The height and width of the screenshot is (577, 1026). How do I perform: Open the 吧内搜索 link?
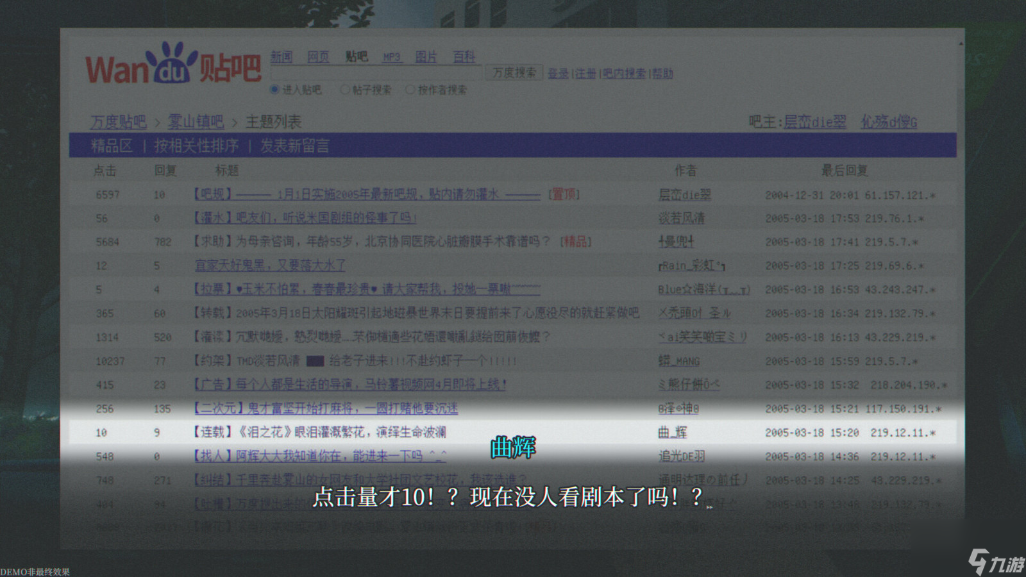click(625, 74)
